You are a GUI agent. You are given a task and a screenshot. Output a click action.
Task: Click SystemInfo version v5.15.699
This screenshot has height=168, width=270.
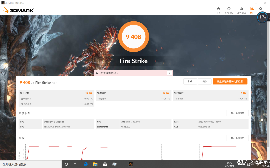click(126, 127)
